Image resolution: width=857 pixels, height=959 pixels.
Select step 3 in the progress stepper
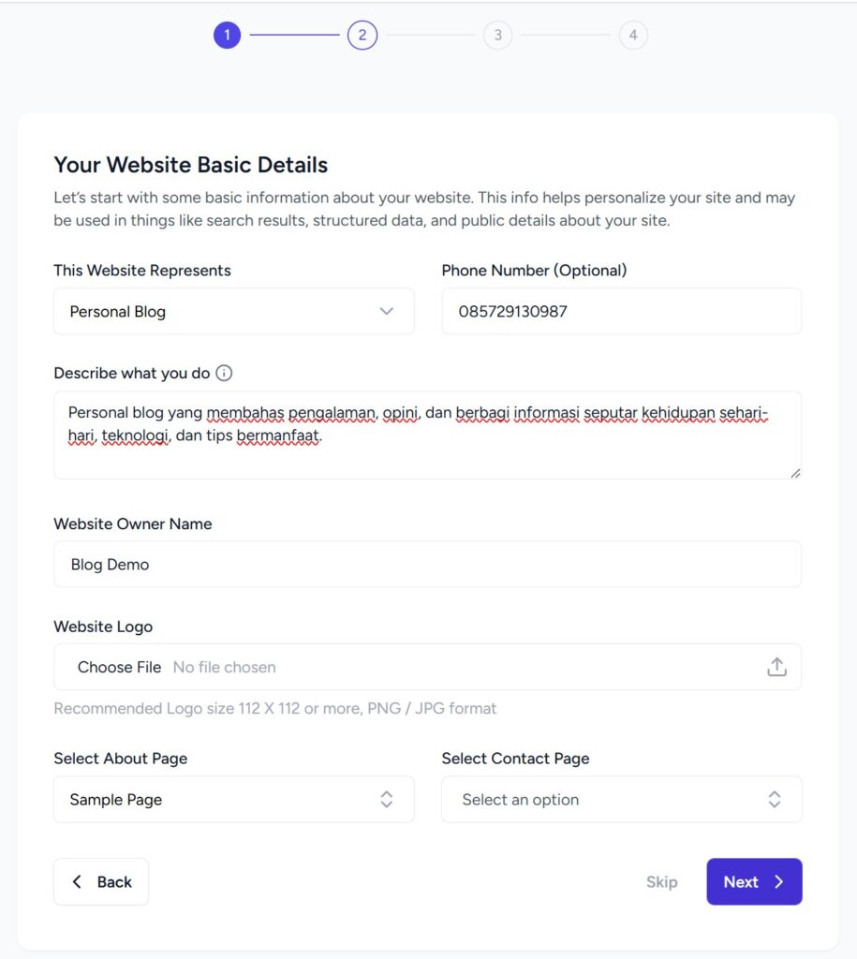pos(497,35)
